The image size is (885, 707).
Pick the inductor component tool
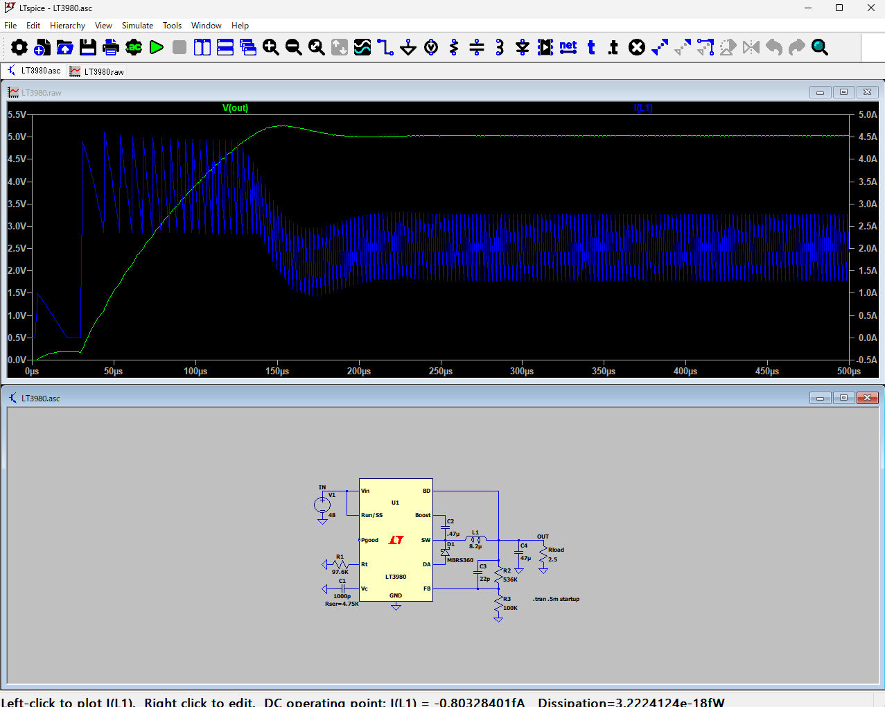tap(500, 47)
